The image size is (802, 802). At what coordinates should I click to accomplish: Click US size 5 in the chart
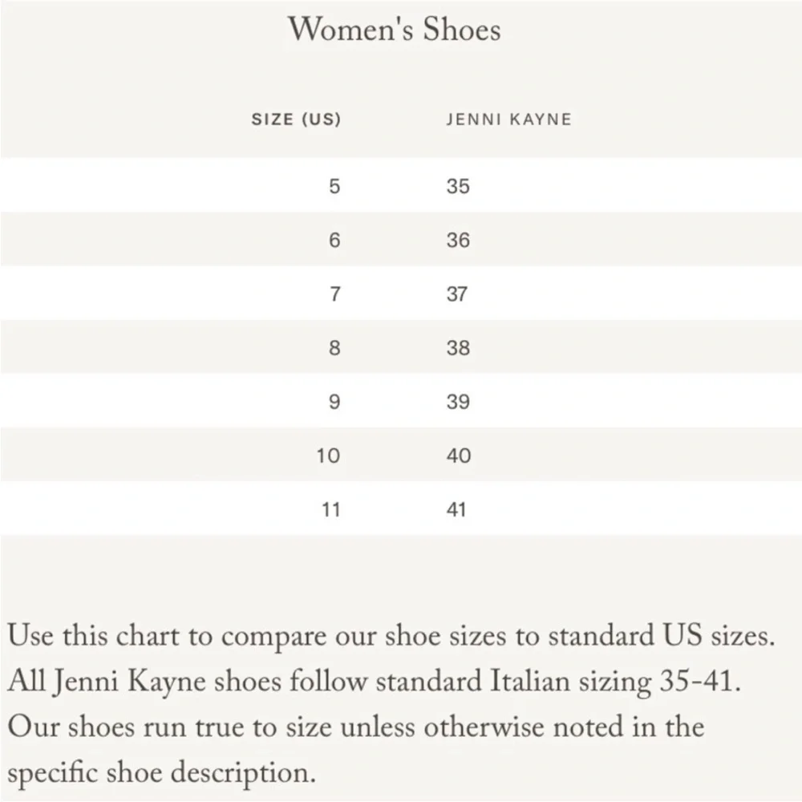[334, 187]
